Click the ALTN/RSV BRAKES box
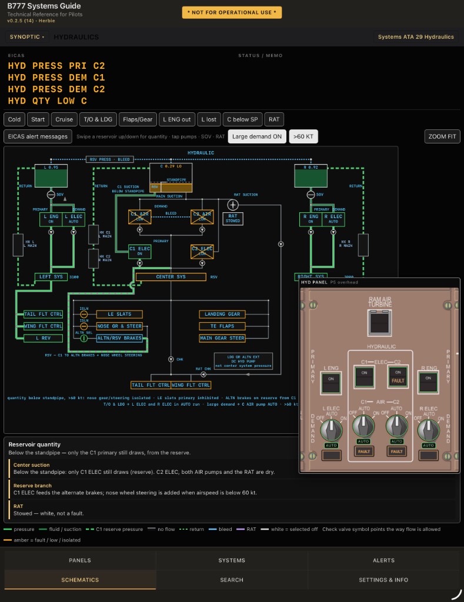Viewport: 464px width, 602px height. (x=119, y=338)
